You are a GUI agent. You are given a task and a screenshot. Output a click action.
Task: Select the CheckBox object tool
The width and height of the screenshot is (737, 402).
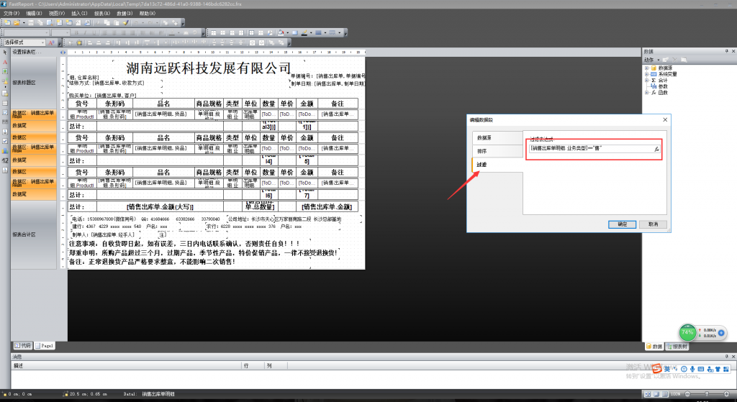(5, 141)
